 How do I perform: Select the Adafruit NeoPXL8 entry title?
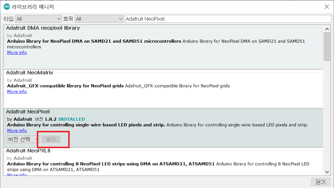(x=28, y=151)
